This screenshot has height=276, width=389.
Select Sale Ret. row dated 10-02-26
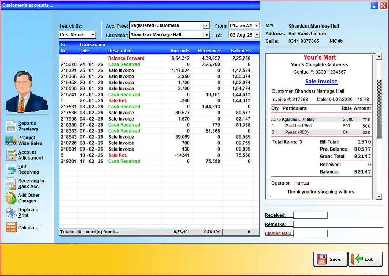click(x=159, y=155)
